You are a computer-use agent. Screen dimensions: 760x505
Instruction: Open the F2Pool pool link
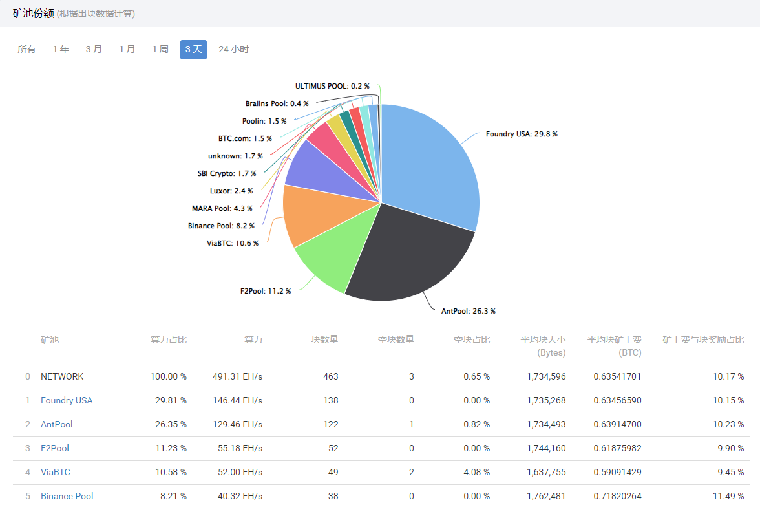coord(55,448)
